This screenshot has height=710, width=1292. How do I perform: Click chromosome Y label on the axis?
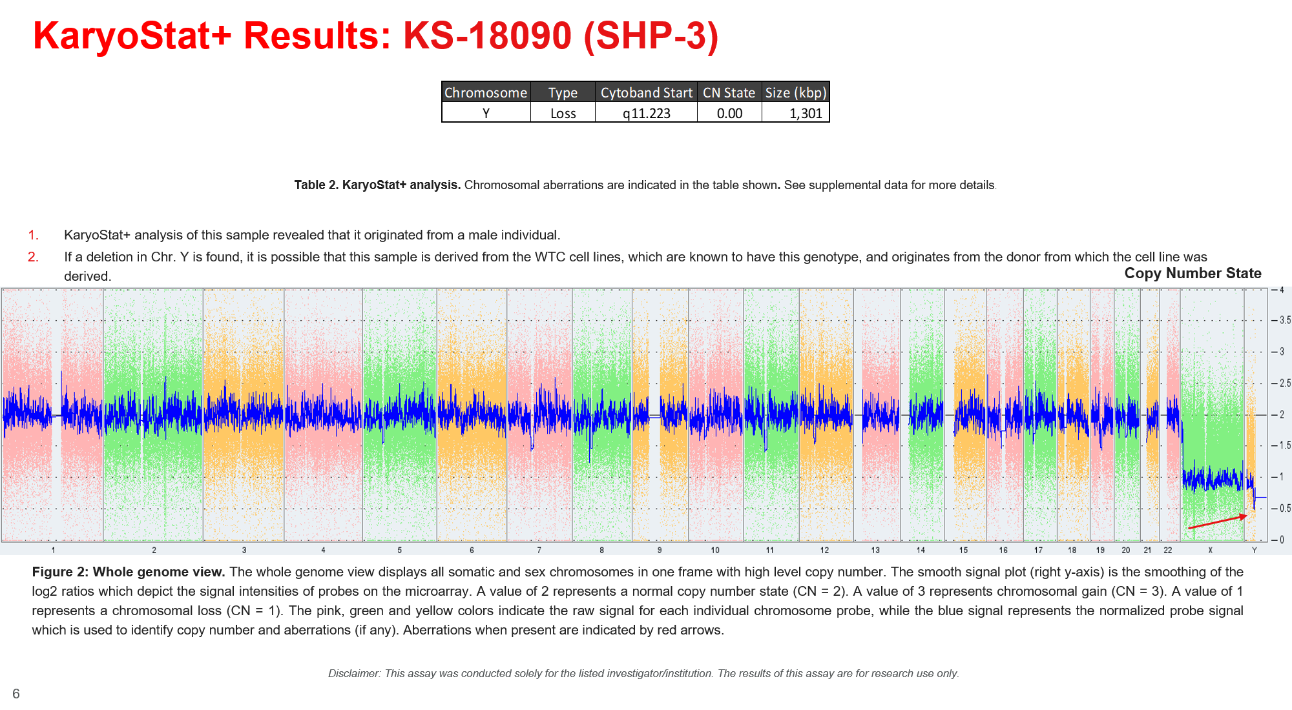1254,550
